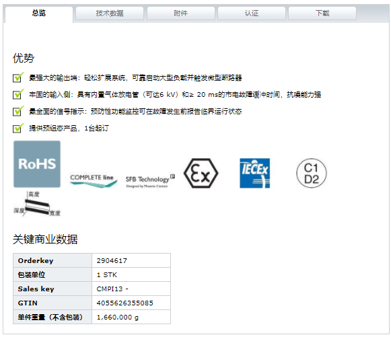
Task: Open the dimensions diagram with 高度 label
Action: 37,204
